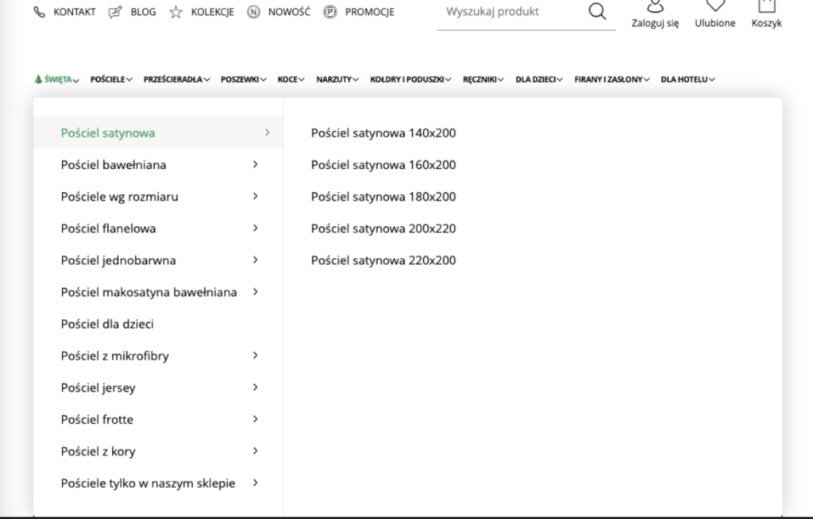Screen dimensions: 813x519
Task: Select Pościel z kory category
Action: 98,452
